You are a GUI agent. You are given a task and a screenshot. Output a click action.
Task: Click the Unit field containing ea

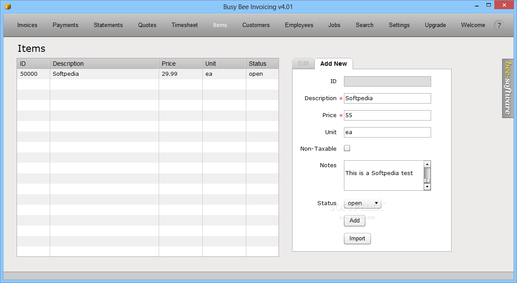pos(388,132)
